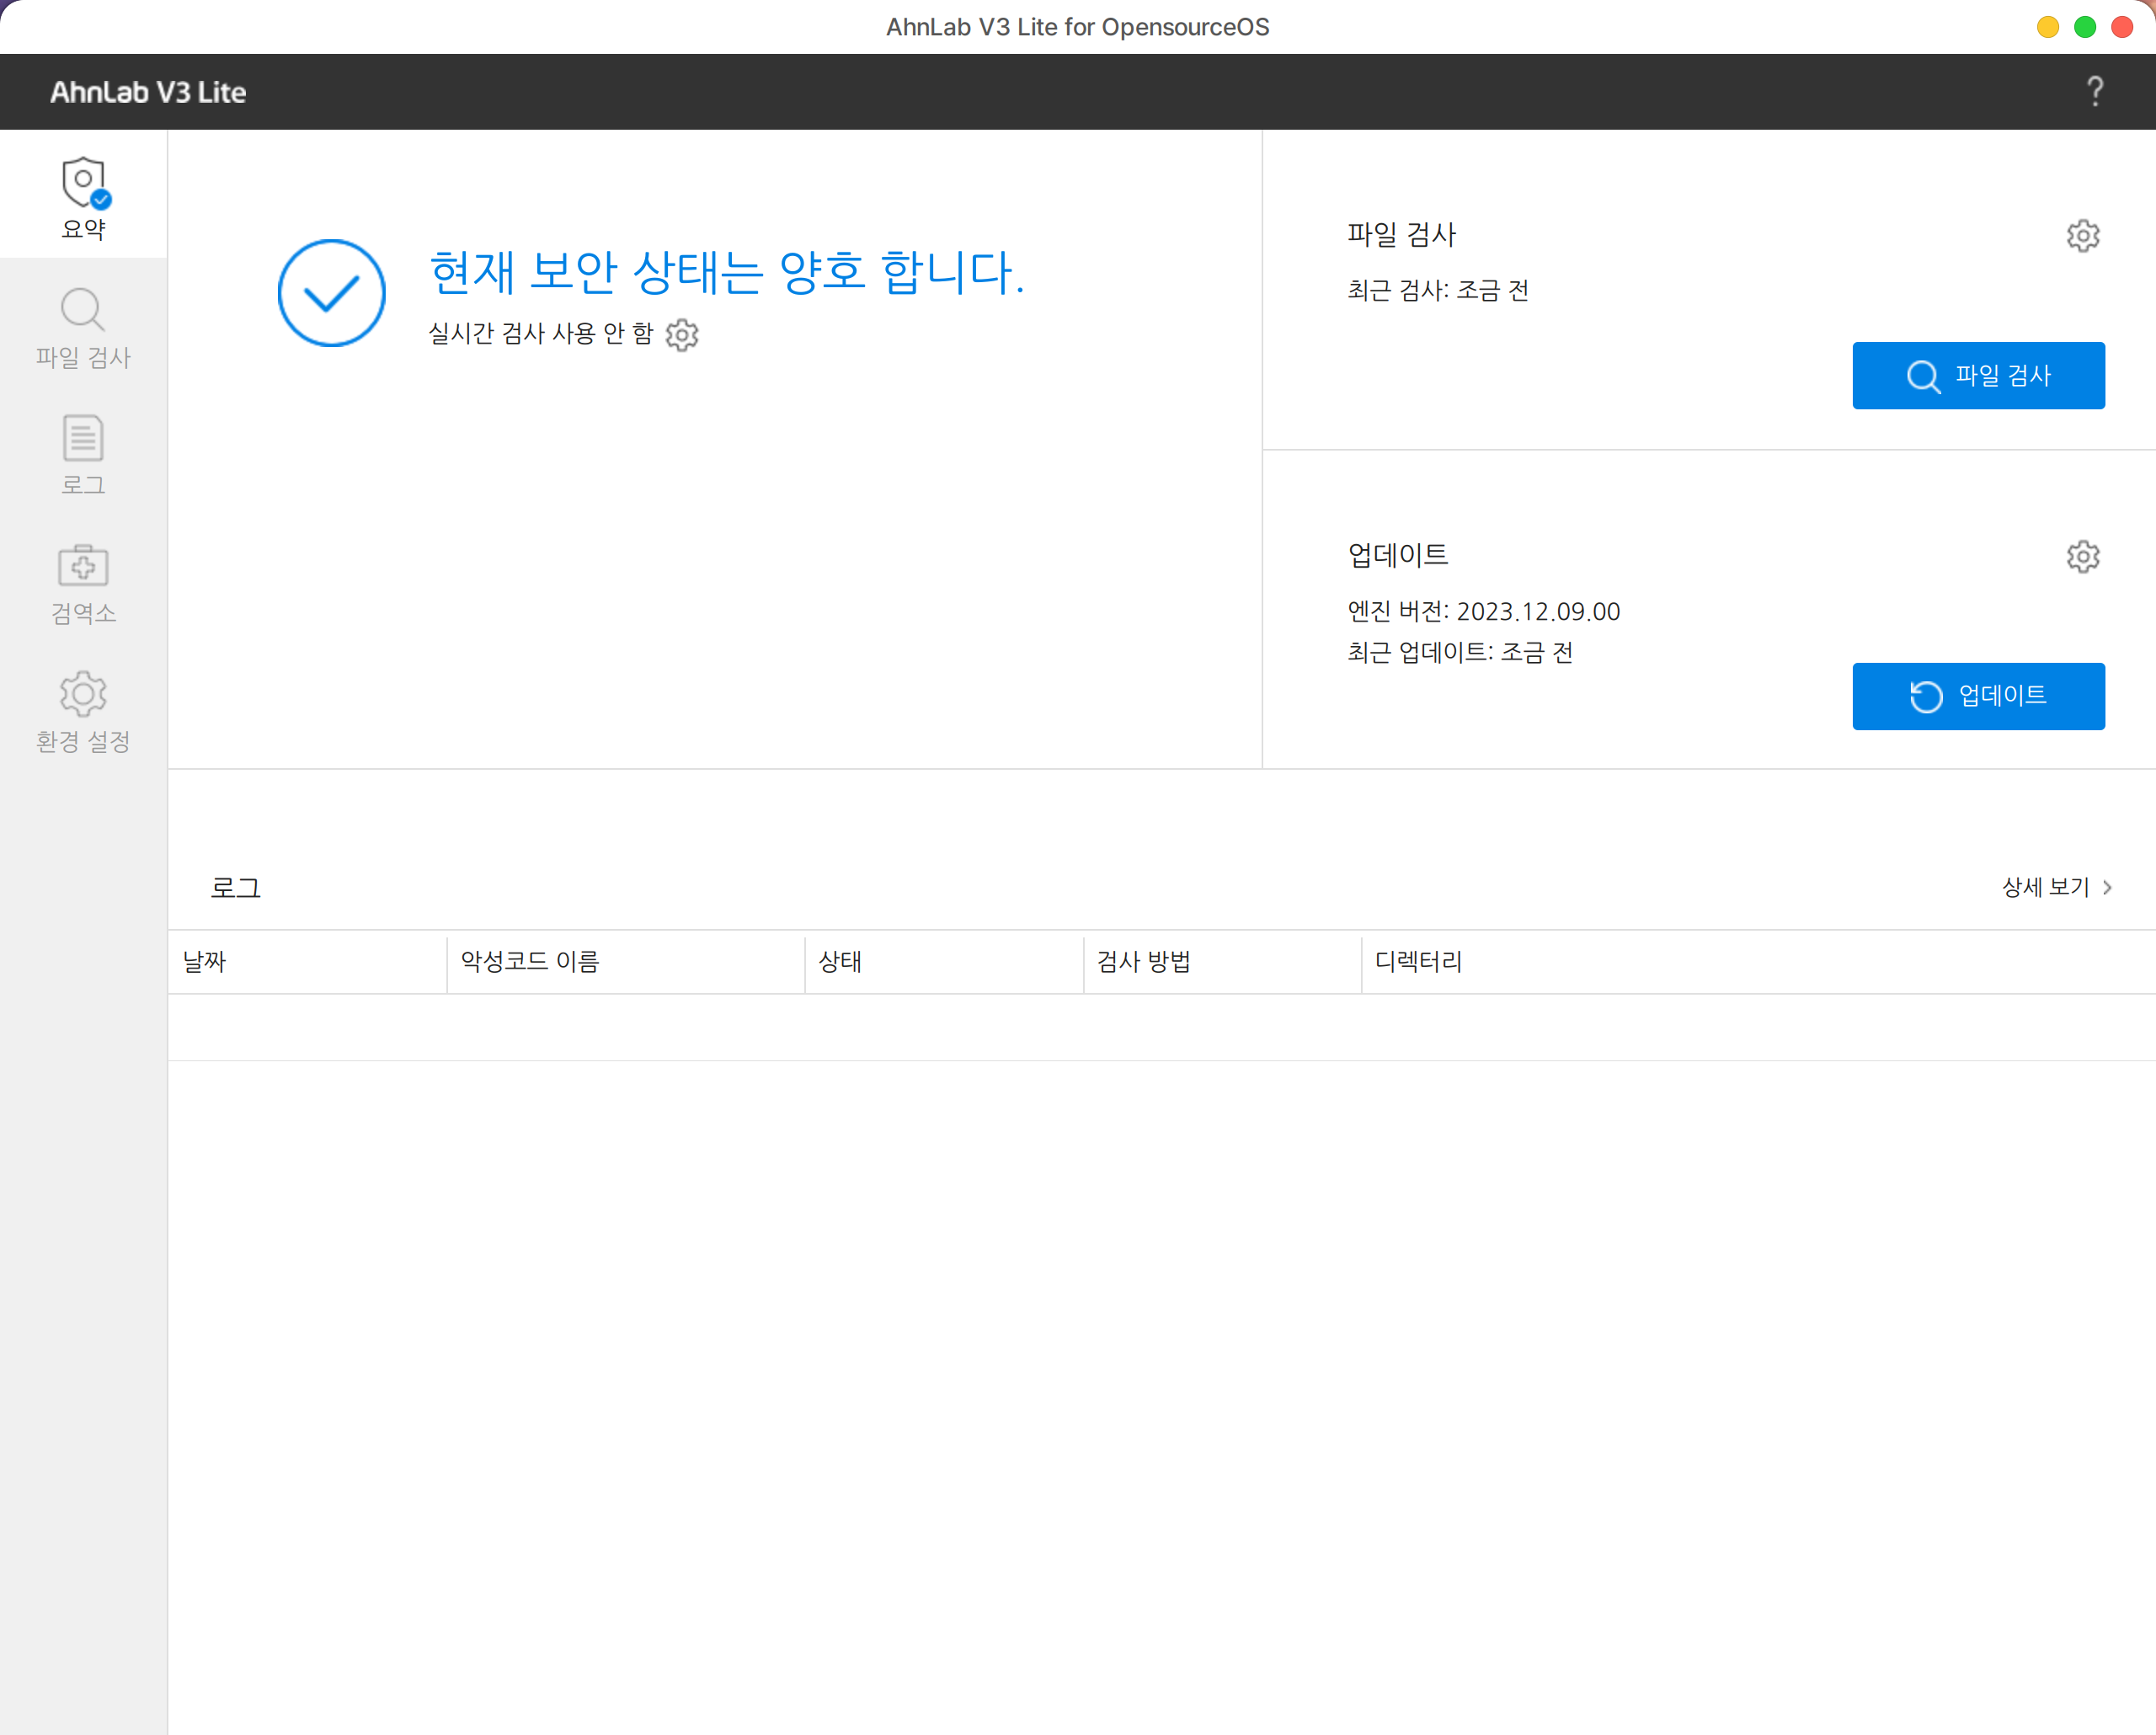Open the 환경 설정 sidebar tab
Viewport: 2156px width, 1735px height.
pyautogui.click(x=83, y=712)
